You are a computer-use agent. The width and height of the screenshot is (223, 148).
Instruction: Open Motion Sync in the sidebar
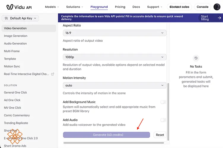[x=12, y=66]
